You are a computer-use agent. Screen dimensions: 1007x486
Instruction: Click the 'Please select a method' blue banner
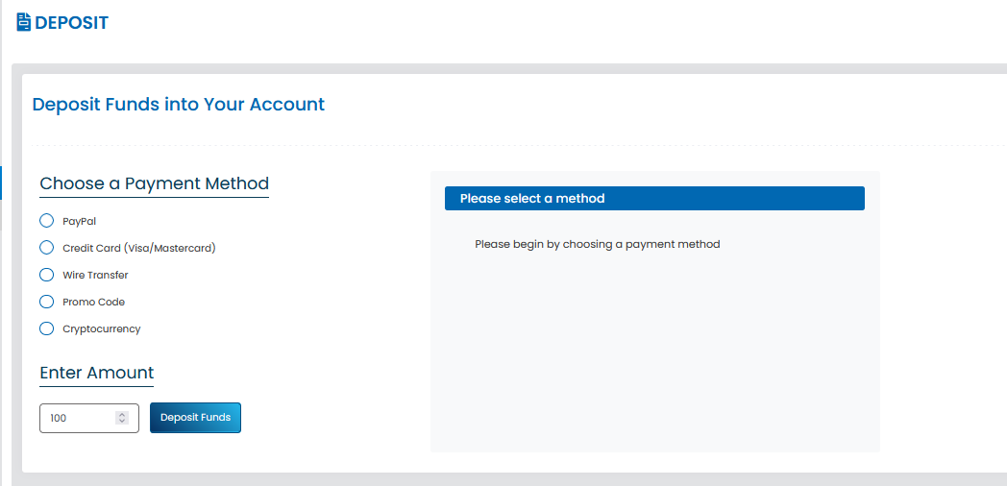pyautogui.click(x=654, y=199)
